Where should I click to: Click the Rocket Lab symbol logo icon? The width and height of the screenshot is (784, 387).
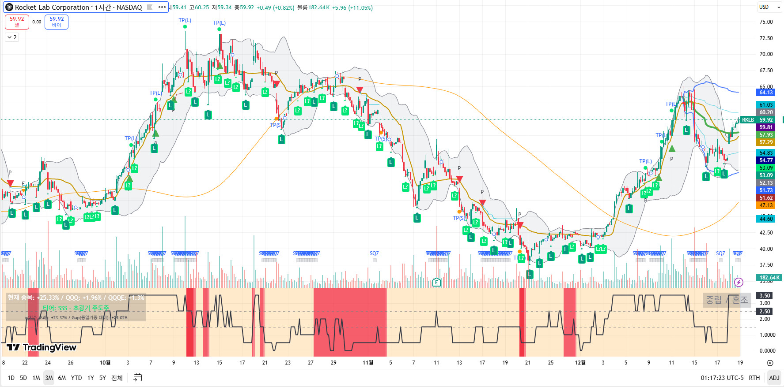(9, 7)
